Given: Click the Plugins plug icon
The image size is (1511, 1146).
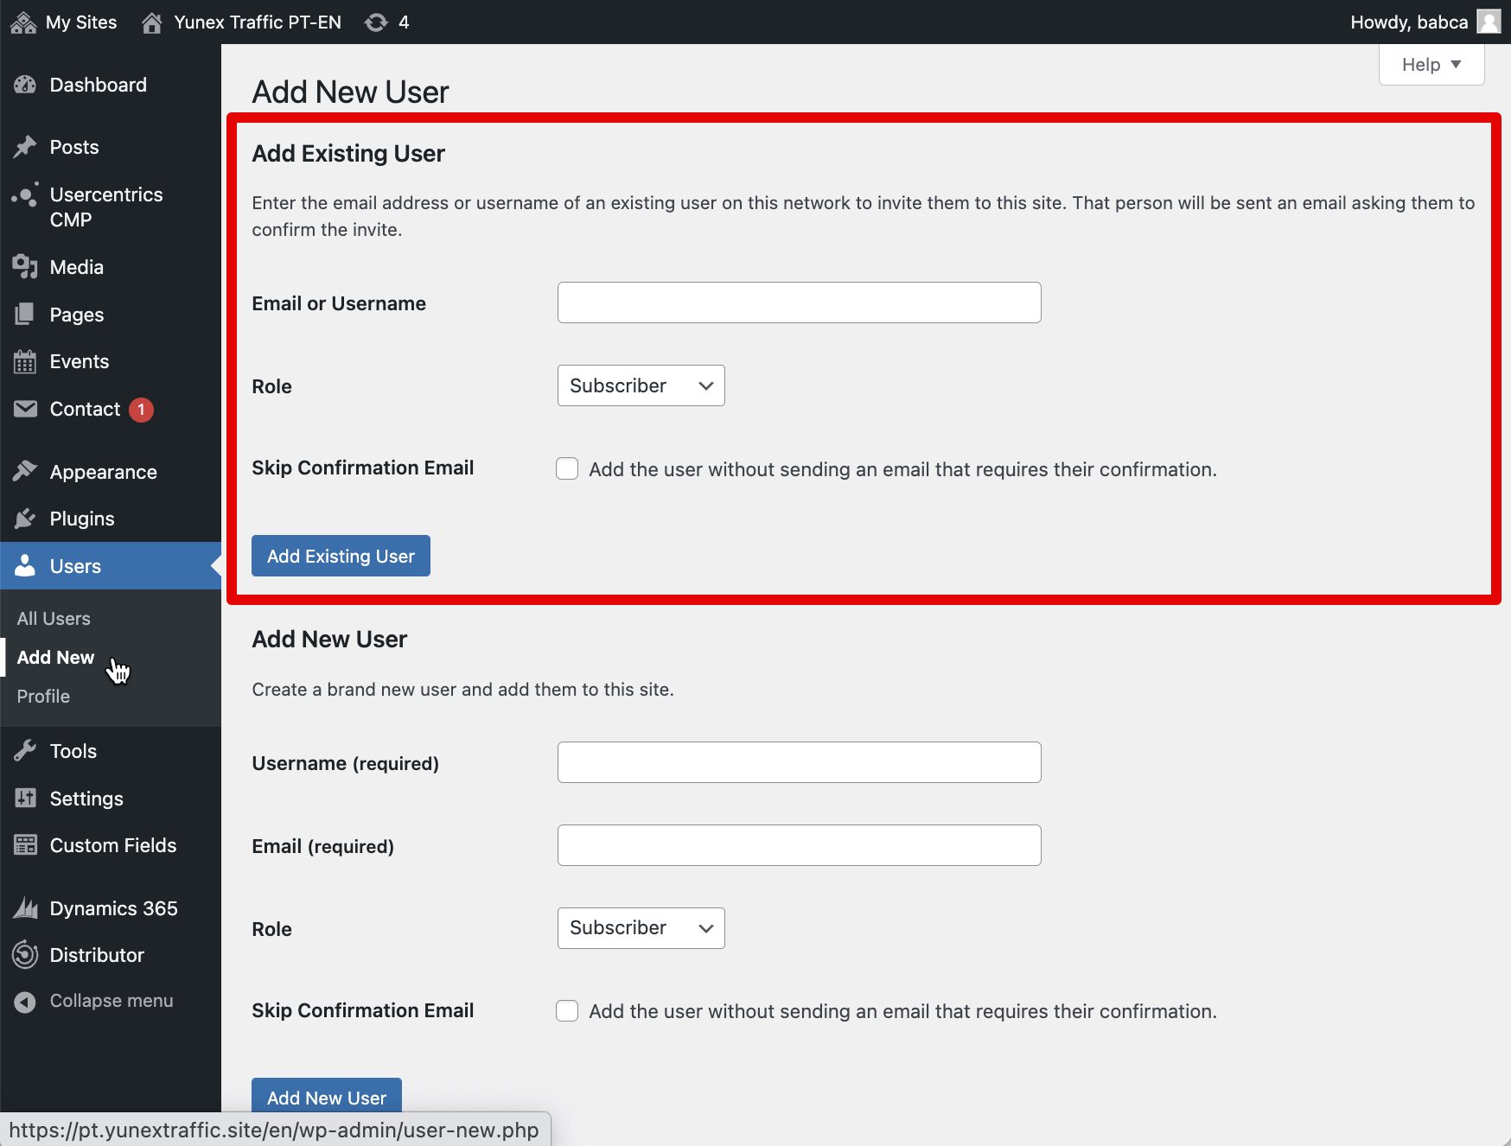Looking at the screenshot, I should pyautogui.click(x=25, y=519).
